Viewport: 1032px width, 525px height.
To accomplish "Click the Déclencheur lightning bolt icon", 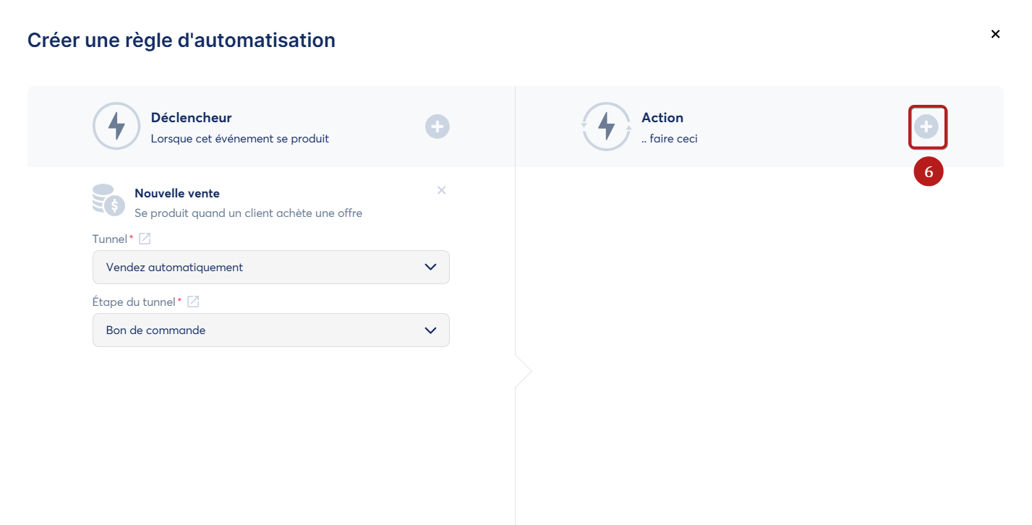I will [116, 127].
